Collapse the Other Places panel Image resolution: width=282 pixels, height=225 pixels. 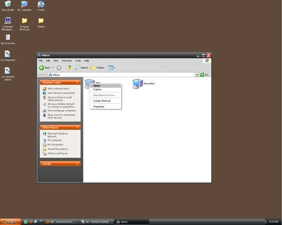click(x=77, y=127)
